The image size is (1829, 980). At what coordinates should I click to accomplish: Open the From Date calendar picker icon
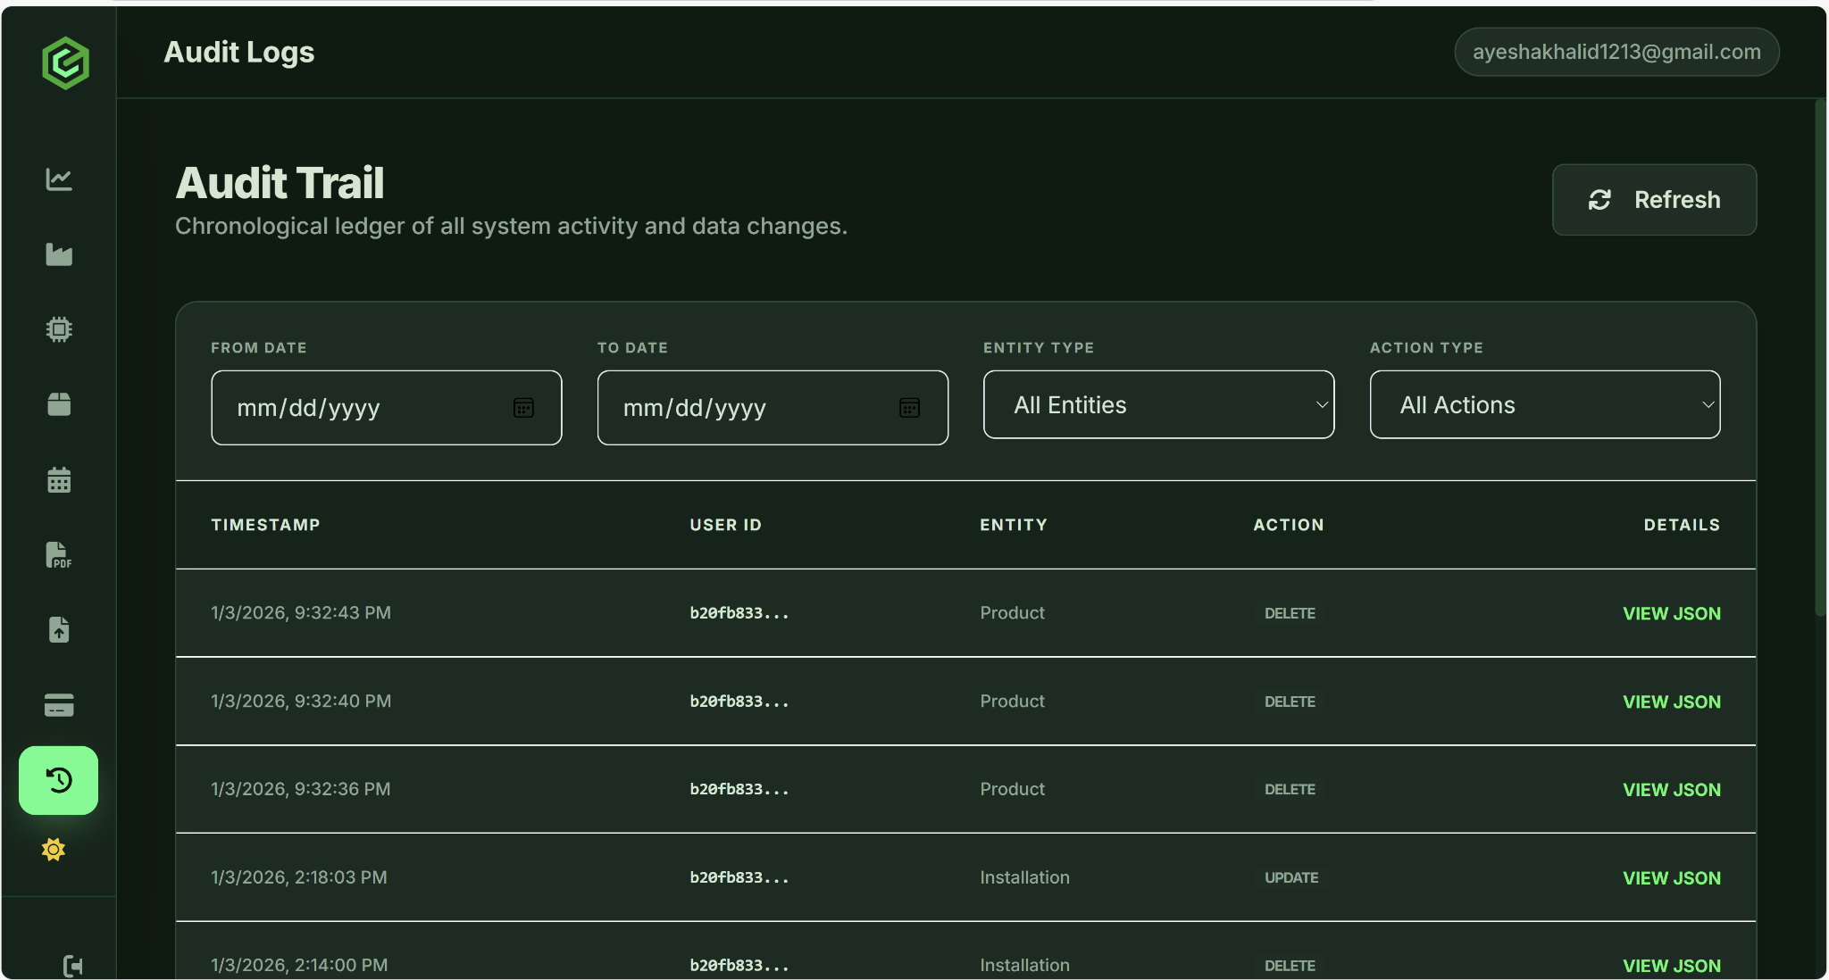pyautogui.click(x=523, y=408)
